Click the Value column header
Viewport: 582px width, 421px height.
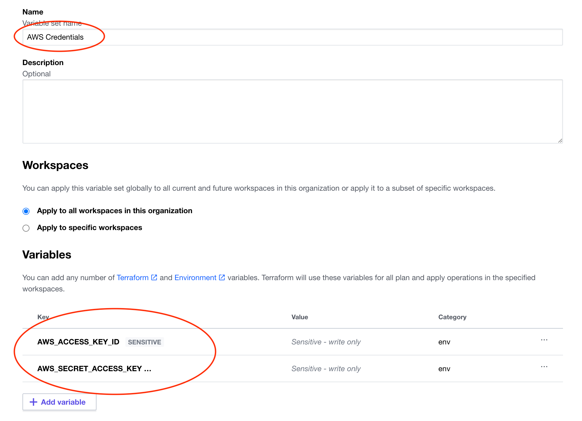coord(300,317)
